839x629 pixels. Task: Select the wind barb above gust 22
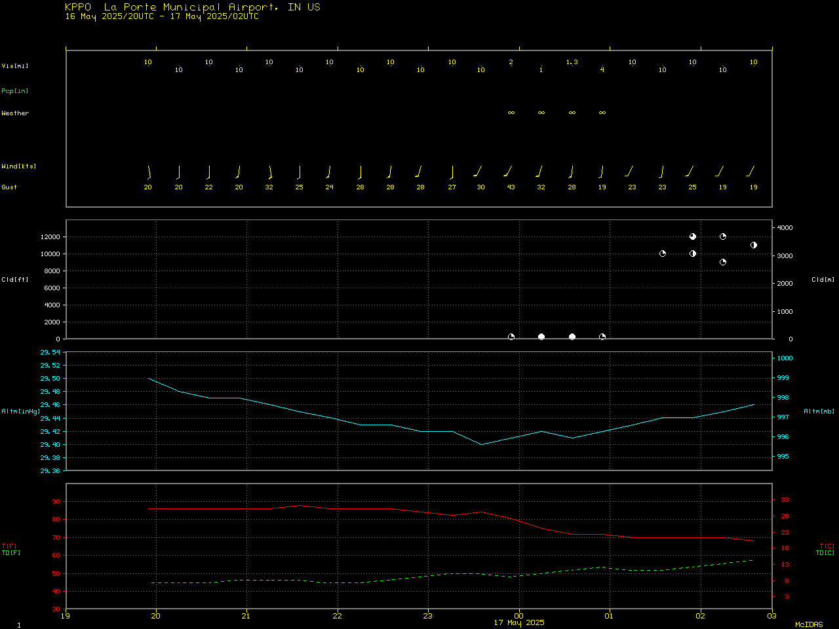[208, 172]
